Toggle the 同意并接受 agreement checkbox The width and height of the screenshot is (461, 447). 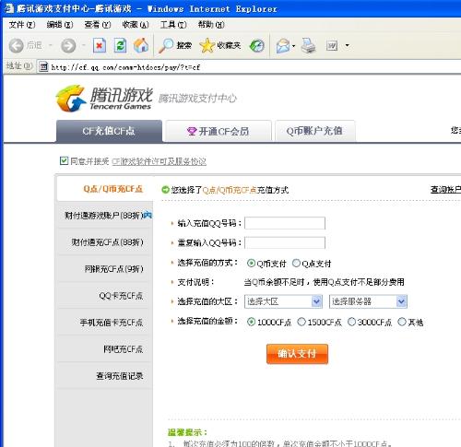tap(64, 160)
